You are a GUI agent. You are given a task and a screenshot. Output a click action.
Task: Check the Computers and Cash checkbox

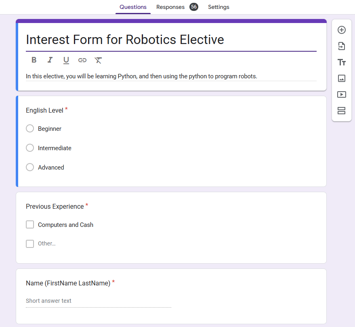[30, 224]
